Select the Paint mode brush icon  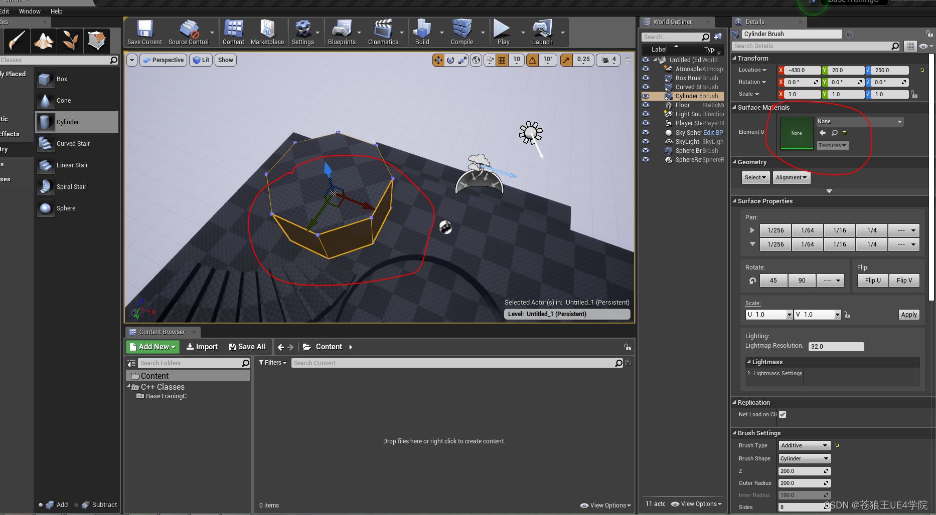pos(16,41)
